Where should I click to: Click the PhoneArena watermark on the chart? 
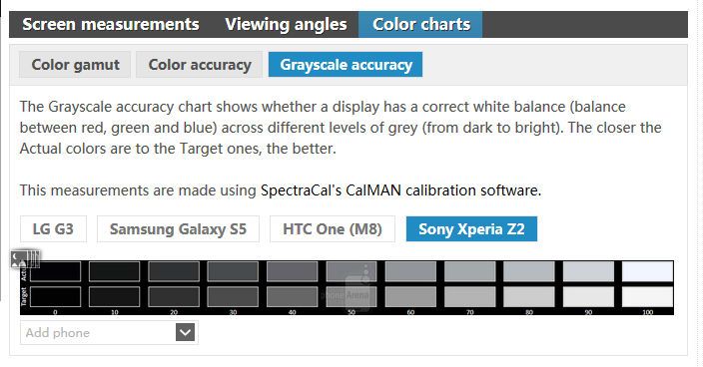[351, 289]
